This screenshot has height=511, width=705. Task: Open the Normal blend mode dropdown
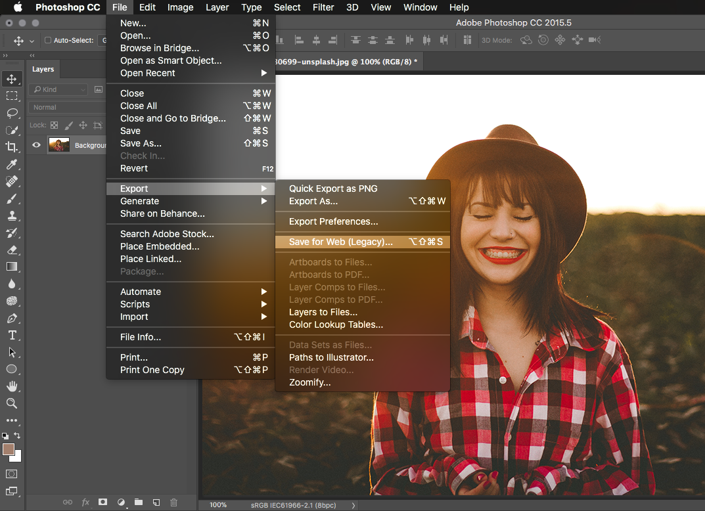tap(66, 107)
